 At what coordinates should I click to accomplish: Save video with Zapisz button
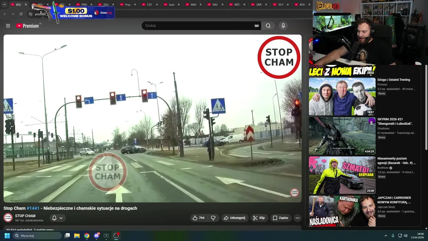coord(281,218)
